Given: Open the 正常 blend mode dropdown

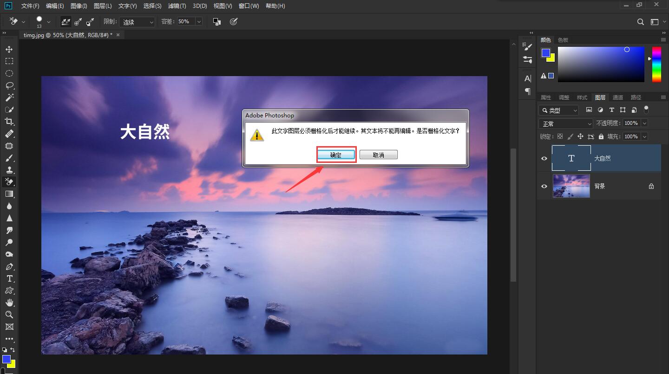Looking at the screenshot, I should (565, 123).
